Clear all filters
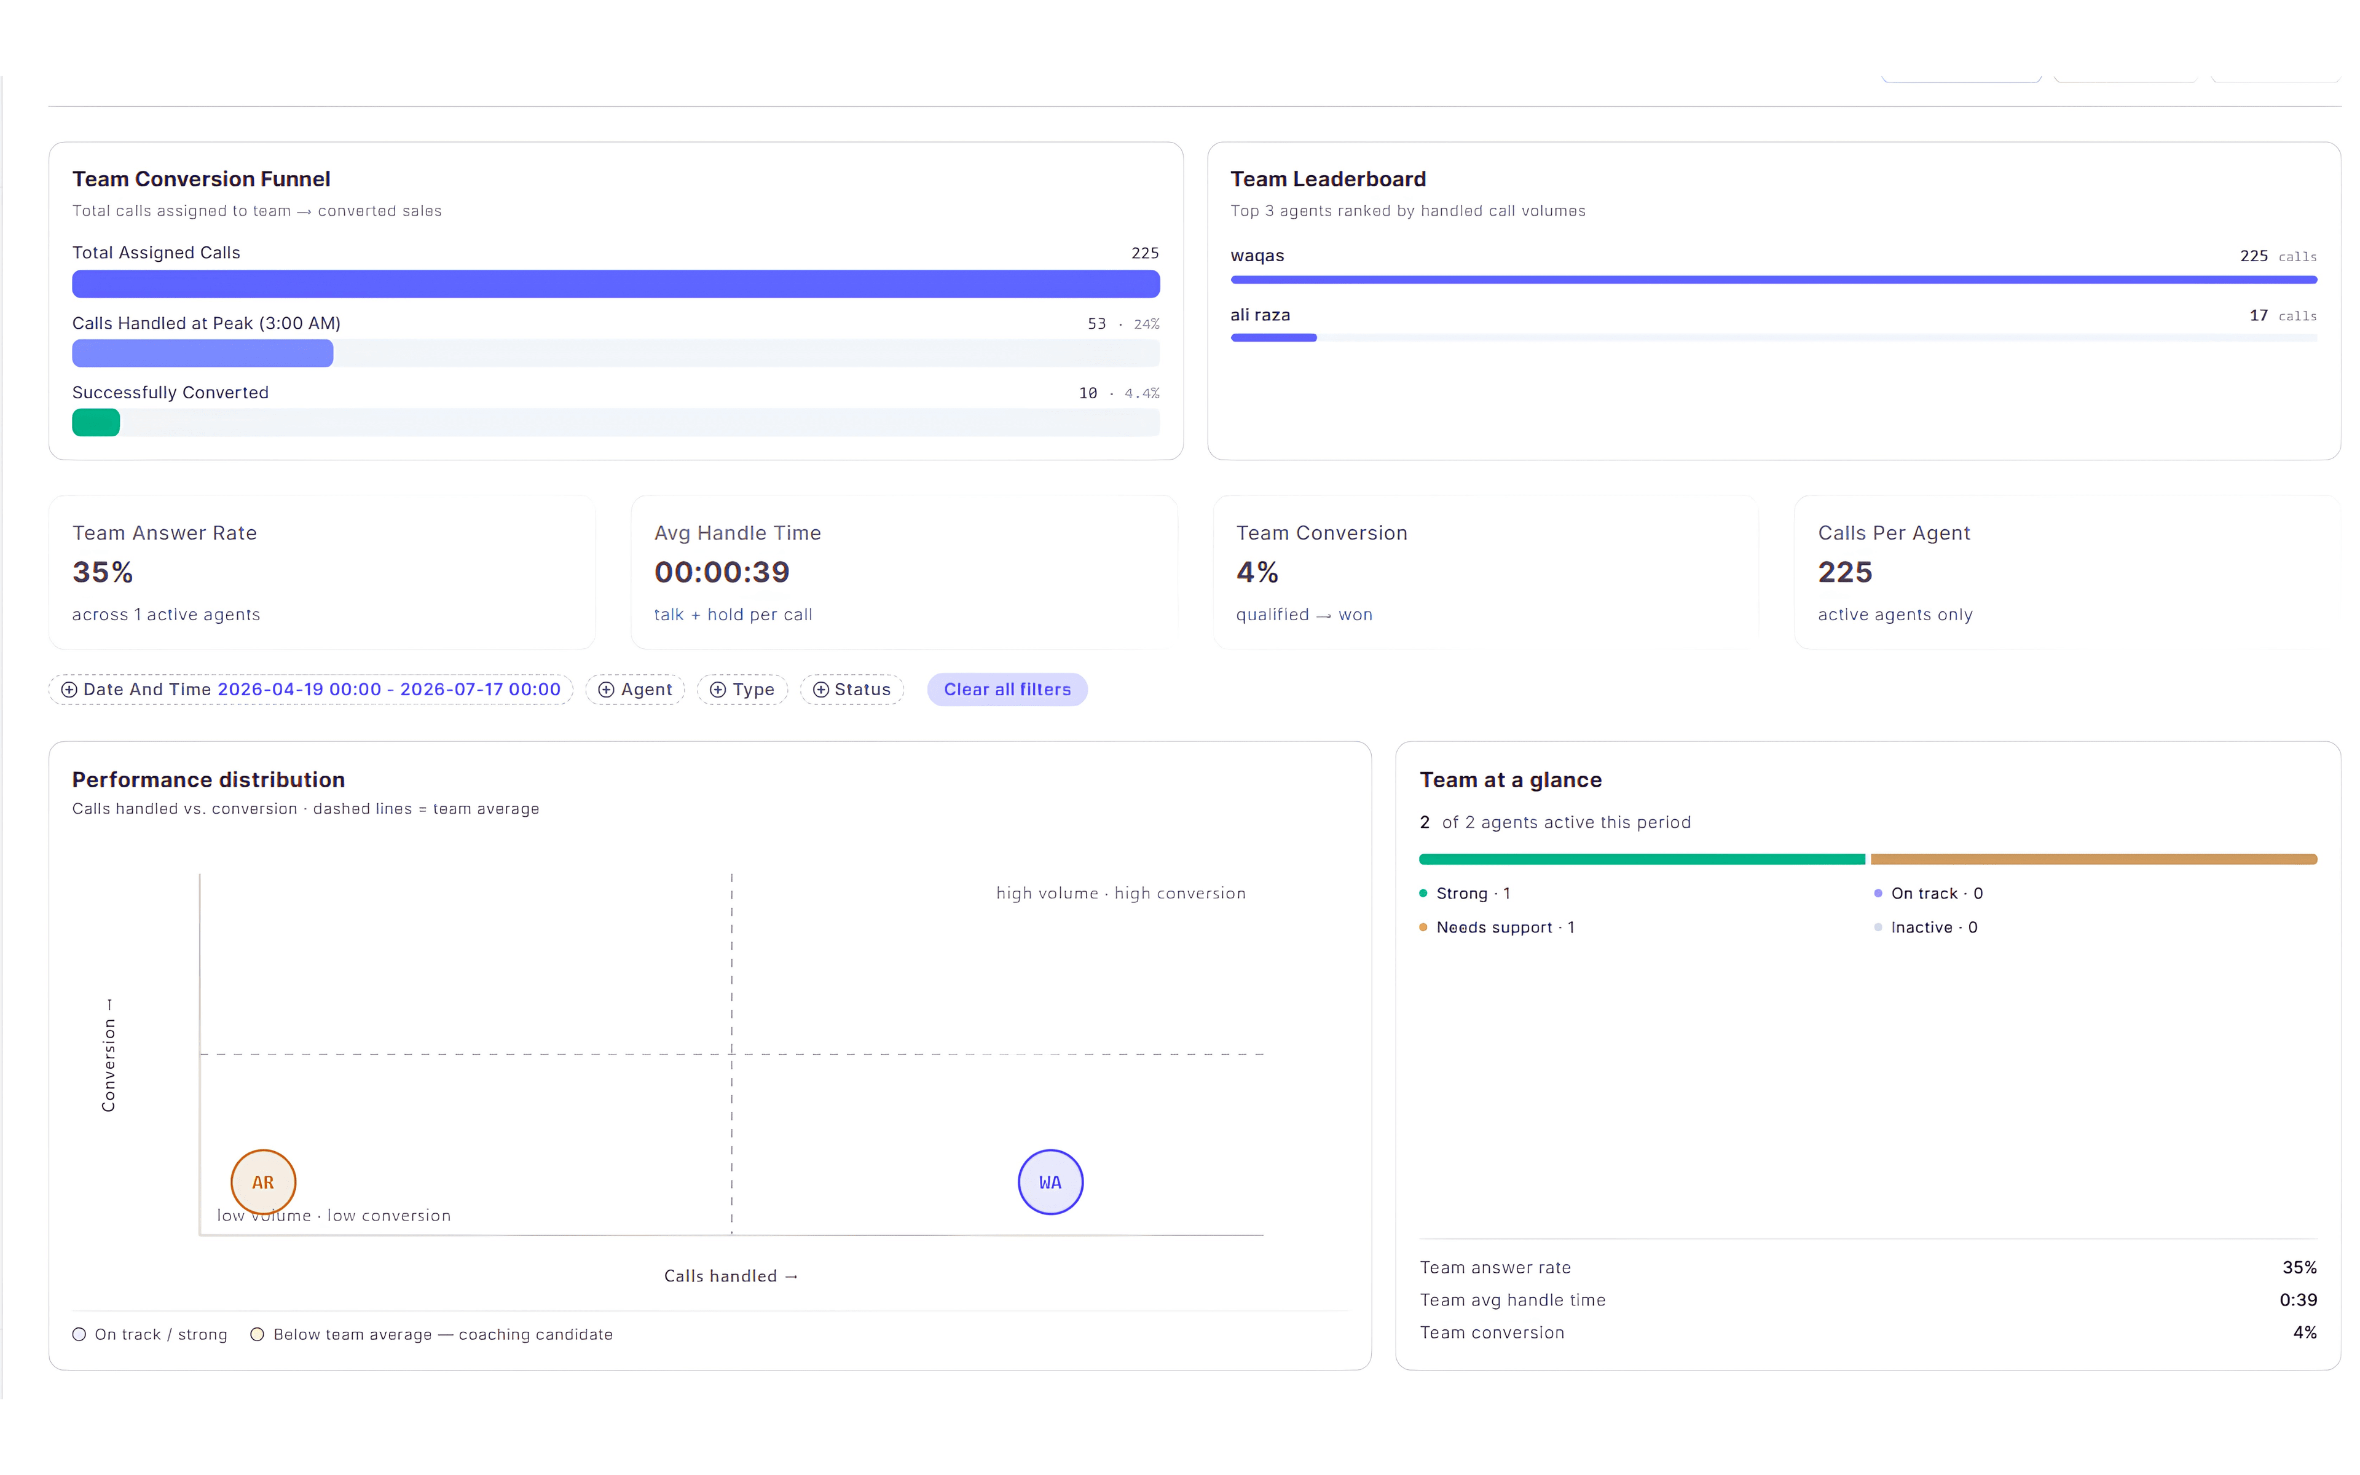Viewport: 2360px width, 1475px height. click(x=1007, y=690)
